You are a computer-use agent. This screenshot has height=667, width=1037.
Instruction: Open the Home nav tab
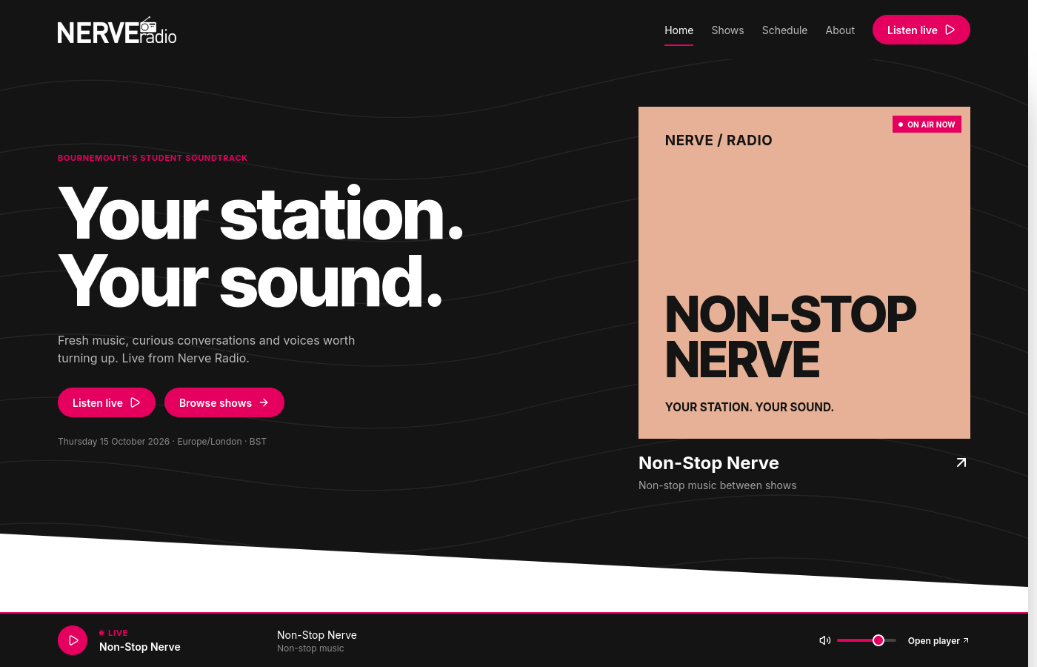coord(678,30)
